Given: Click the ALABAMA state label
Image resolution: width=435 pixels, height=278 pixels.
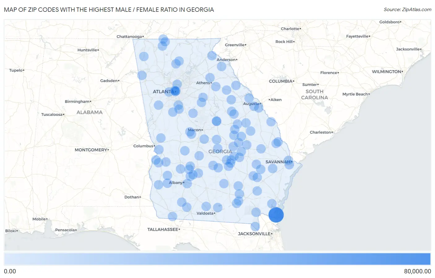Looking at the screenshot, I should (x=89, y=112).
